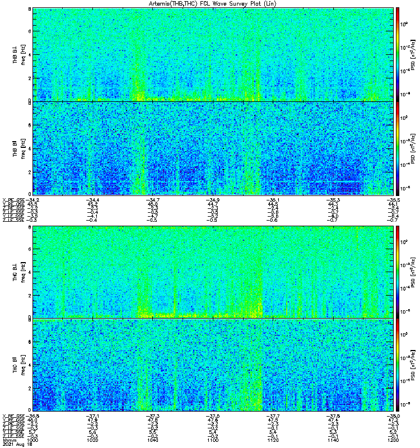Click the THC X_RE_GSE value '-37.8'
420x448 pixels.
click(x=333, y=416)
